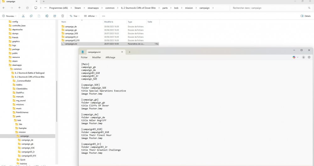Click the Copilot icon in Notepad

point(294,57)
